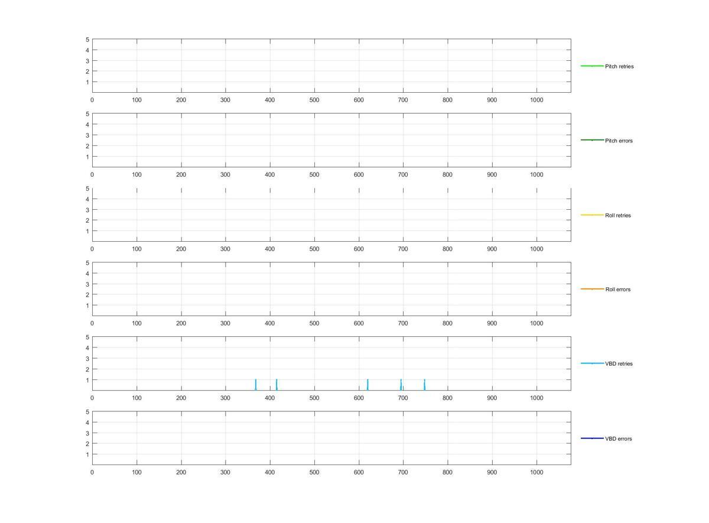Click the VBD retries spike near x 370
The height and width of the screenshot is (523, 709).
[256, 385]
